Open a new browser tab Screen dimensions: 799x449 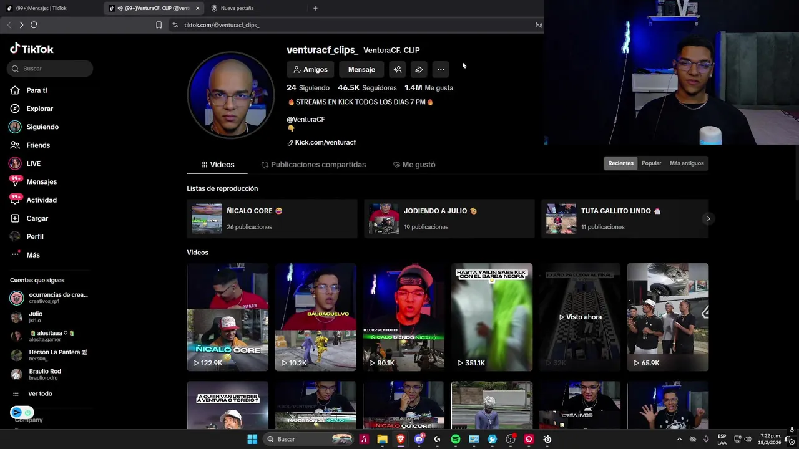click(x=315, y=8)
